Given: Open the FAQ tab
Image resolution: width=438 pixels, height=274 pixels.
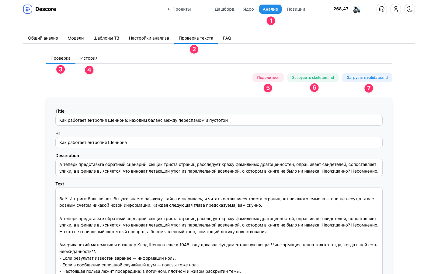Looking at the screenshot, I should [x=227, y=38].
